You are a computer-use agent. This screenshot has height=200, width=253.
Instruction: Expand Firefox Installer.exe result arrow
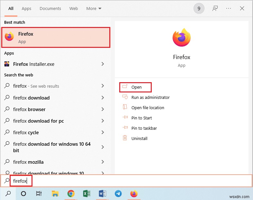click(x=103, y=64)
